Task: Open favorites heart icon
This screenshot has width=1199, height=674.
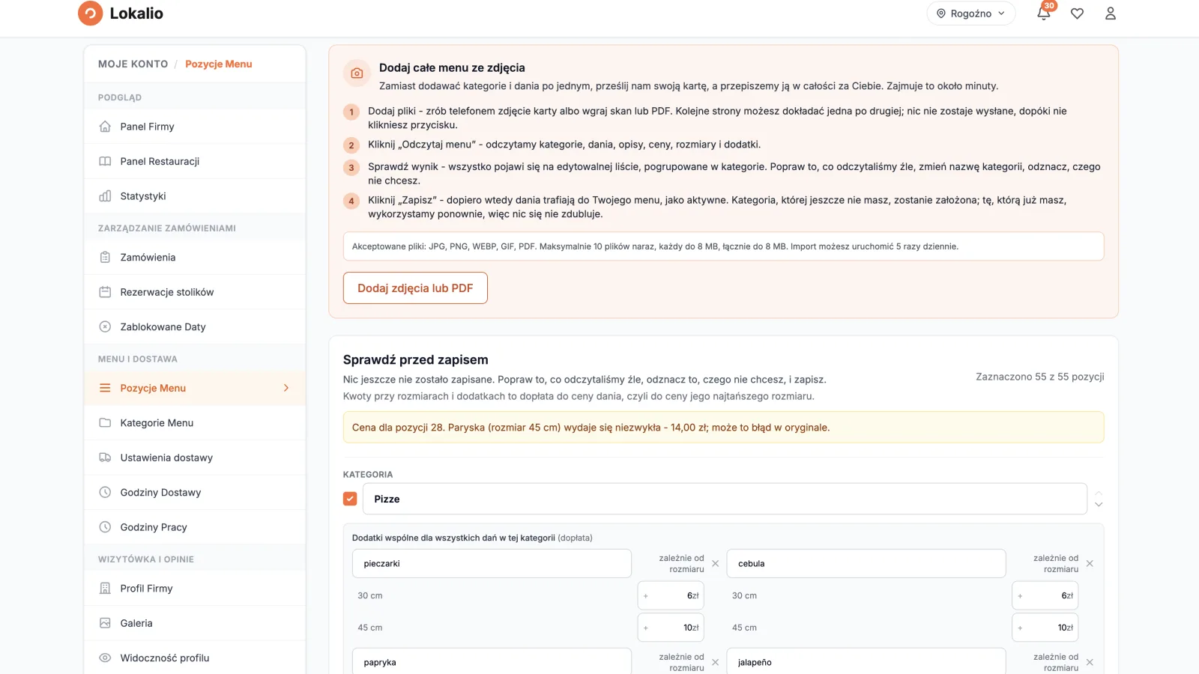Action: pos(1077,13)
